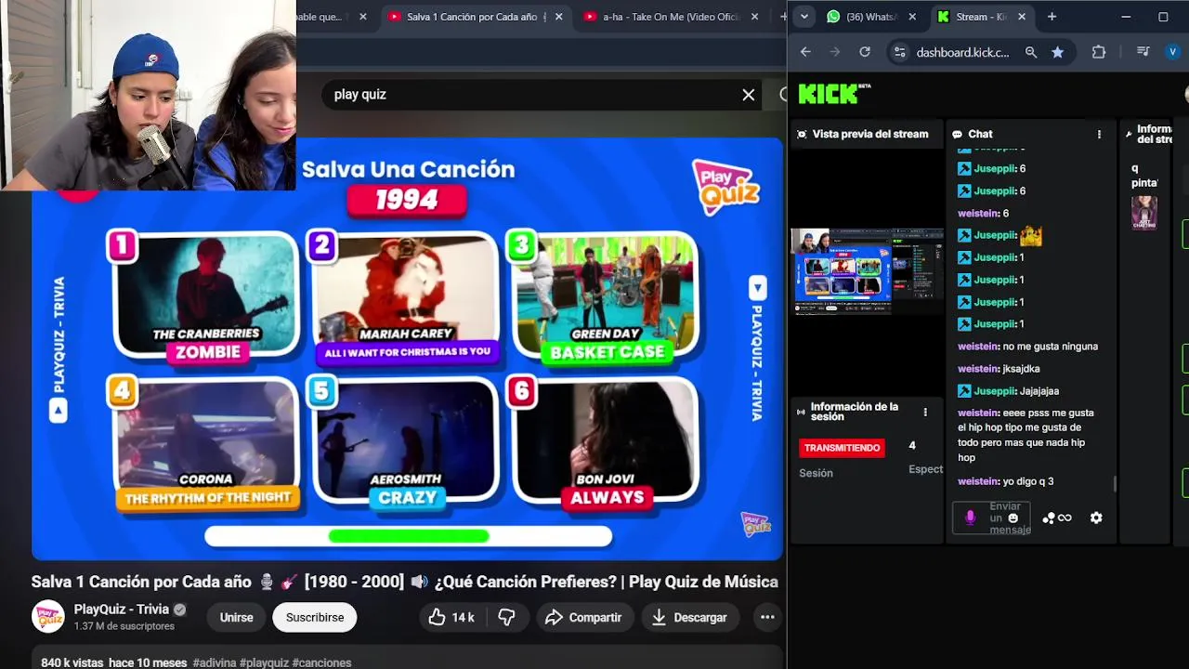1189x669 pixels.
Task: Click the chat speech bubble icon in Chat header
Action: (x=957, y=135)
